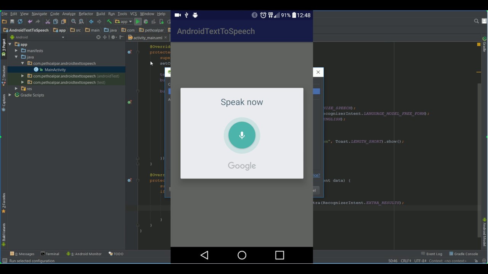Select MainActivity in the project tree

coord(55,70)
